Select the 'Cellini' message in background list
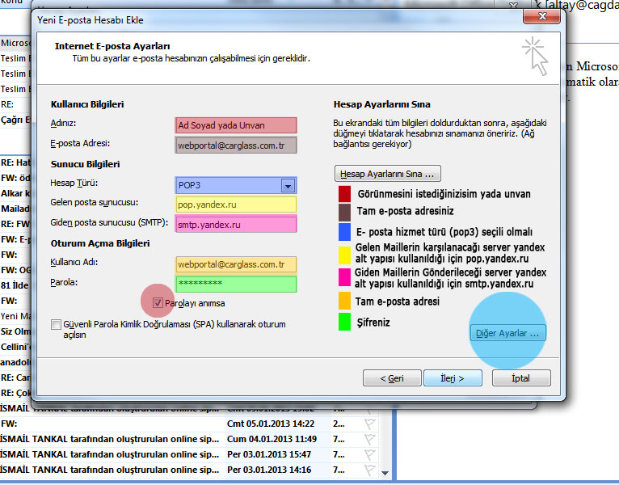This screenshot has width=619, height=485. tap(15, 347)
